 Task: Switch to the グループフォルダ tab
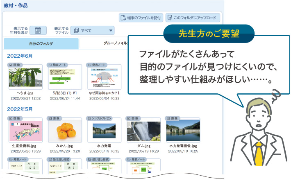click(x=104, y=43)
